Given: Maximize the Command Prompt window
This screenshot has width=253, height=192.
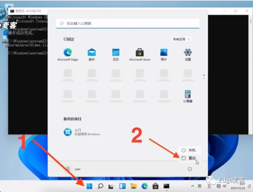Looking at the screenshot, I should [235, 11].
